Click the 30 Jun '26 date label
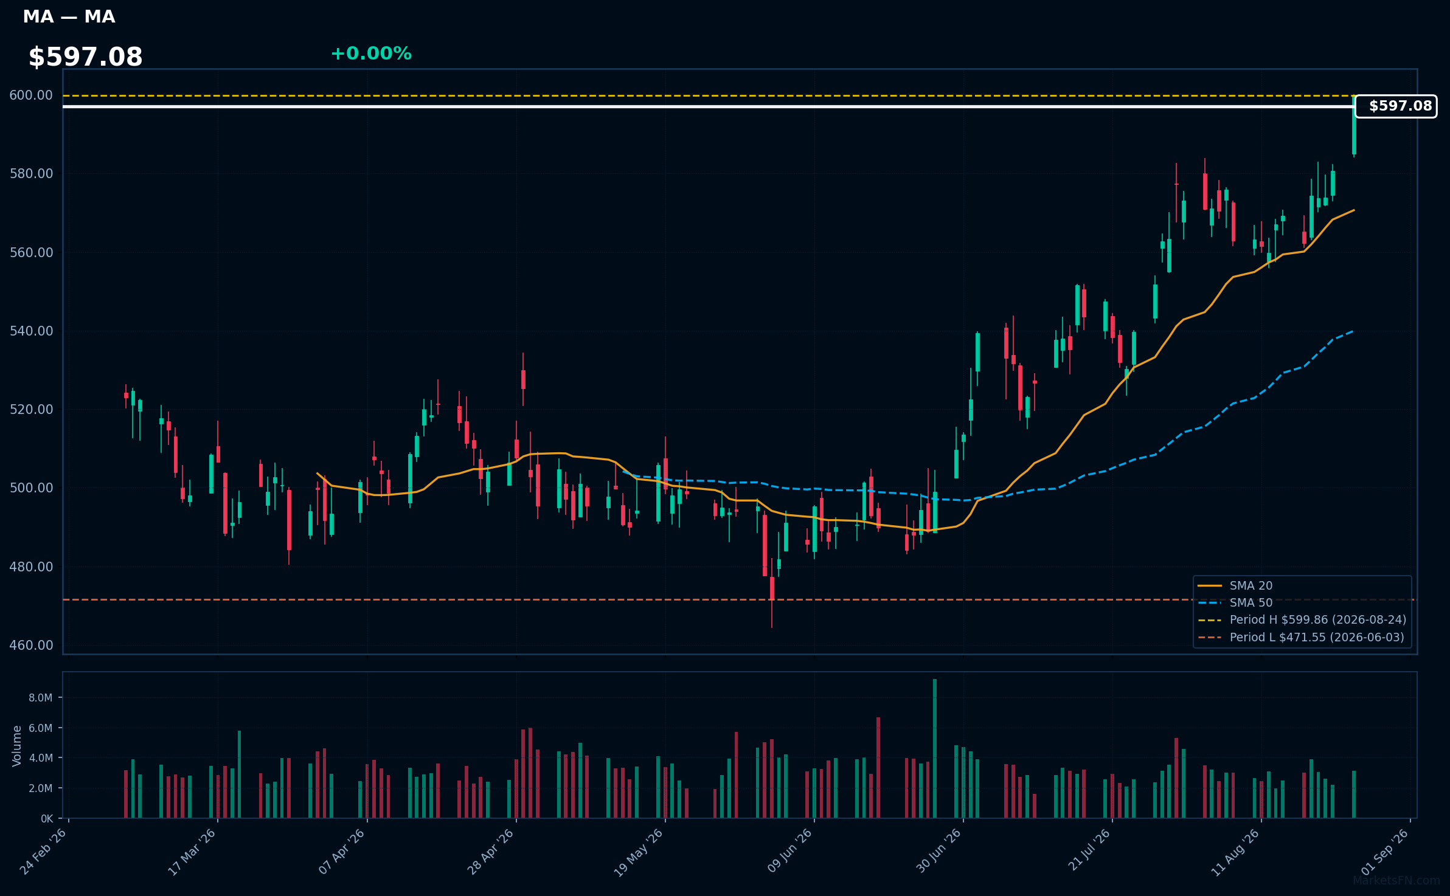 (x=938, y=851)
